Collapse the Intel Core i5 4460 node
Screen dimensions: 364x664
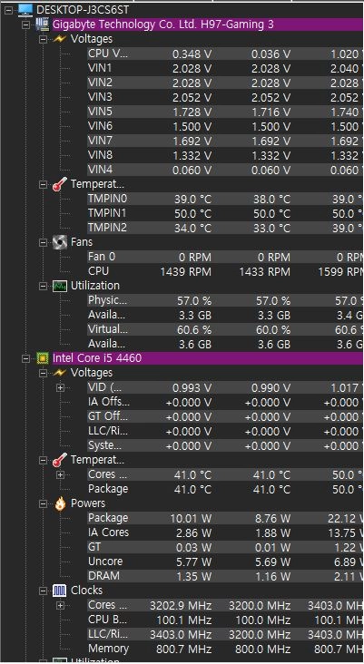coord(25,358)
